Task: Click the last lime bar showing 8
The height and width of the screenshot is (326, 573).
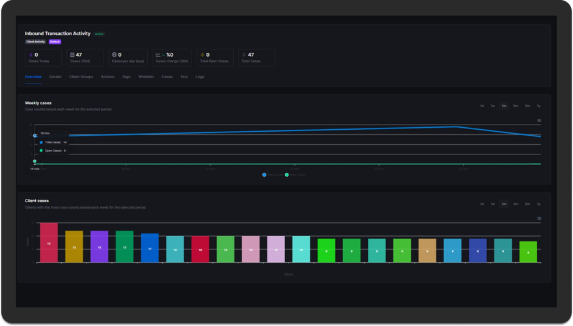Action: [528, 252]
